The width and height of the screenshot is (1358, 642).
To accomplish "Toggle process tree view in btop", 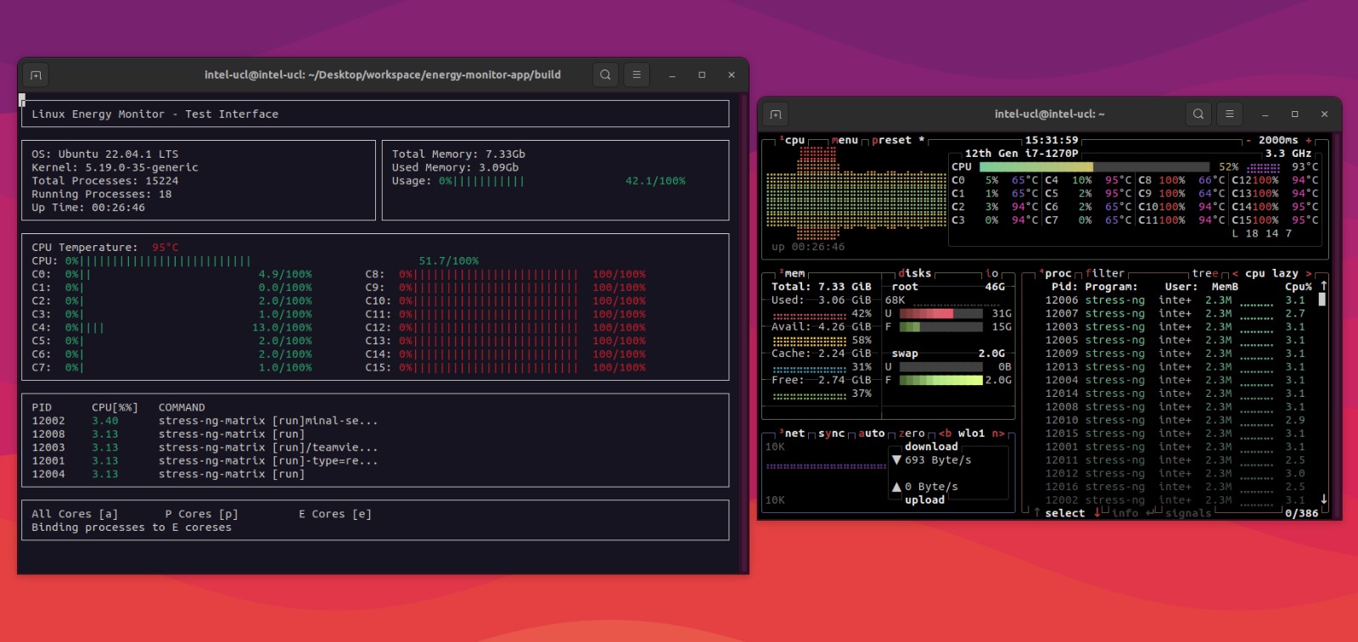I will point(1205,273).
